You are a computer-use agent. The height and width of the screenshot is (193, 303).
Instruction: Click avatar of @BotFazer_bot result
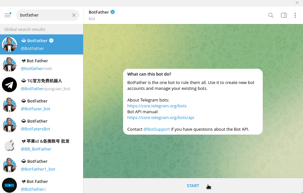click(x=9, y=104)
